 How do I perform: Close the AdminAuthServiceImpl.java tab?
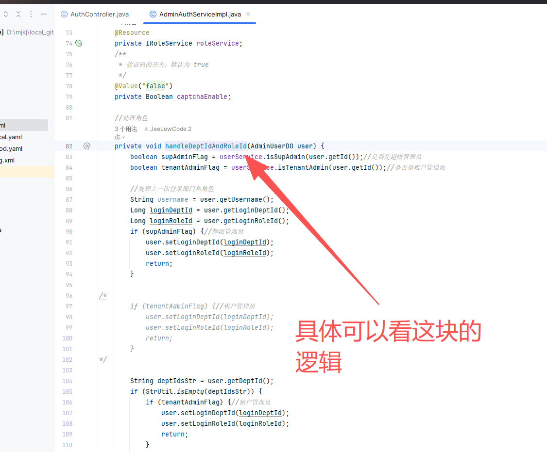coord(248,15)
